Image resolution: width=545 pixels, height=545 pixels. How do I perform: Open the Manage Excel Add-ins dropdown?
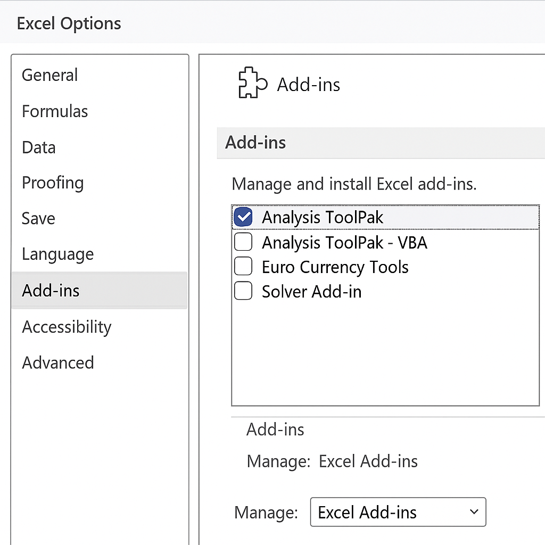398,512
